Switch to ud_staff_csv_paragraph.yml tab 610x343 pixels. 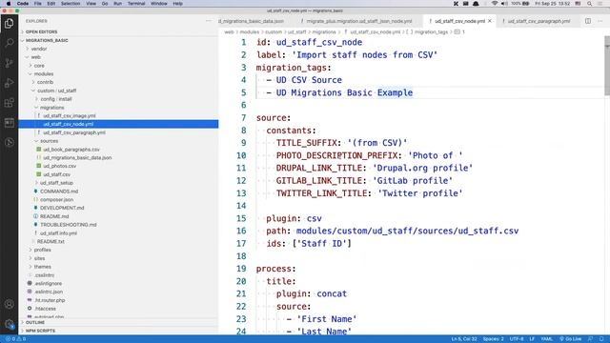[x=539, y=21]
